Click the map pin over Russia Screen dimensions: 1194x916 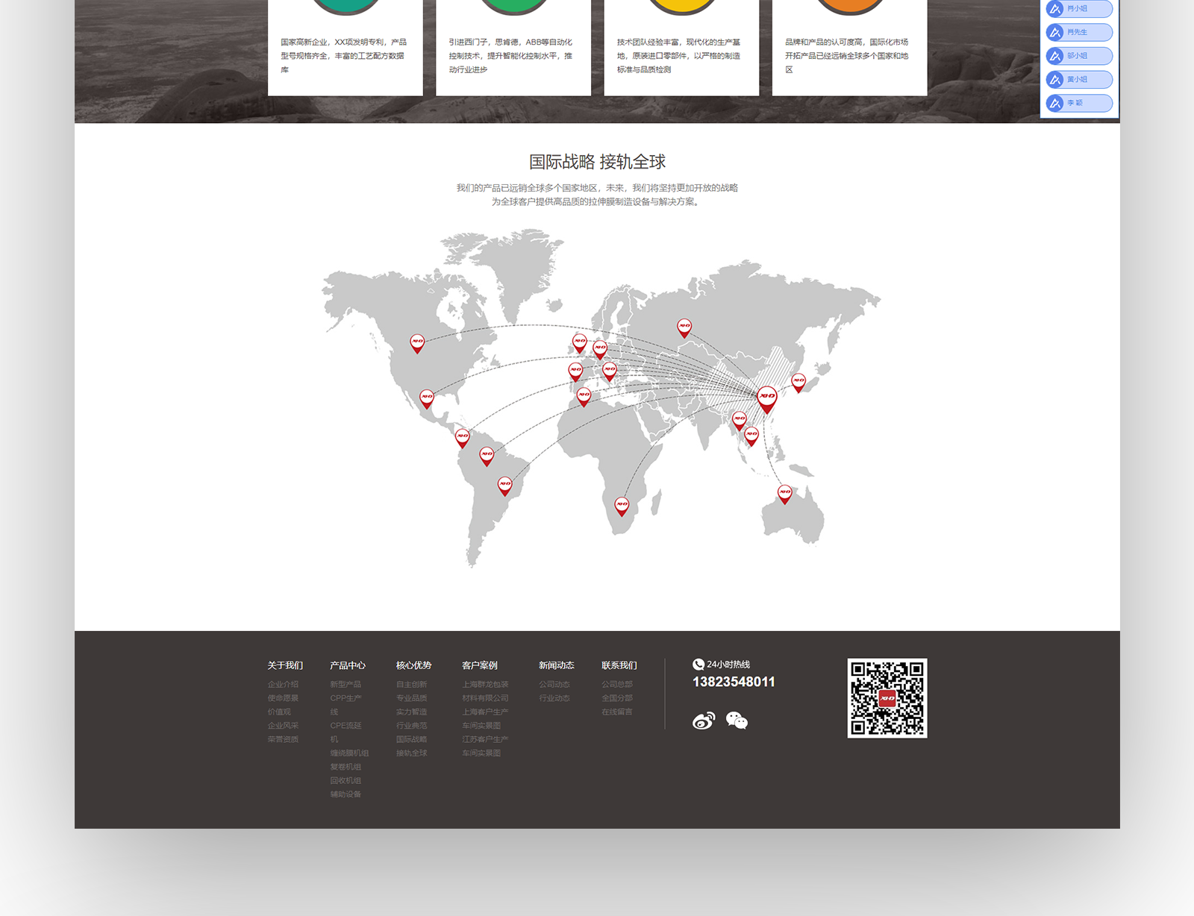point(684,327)
